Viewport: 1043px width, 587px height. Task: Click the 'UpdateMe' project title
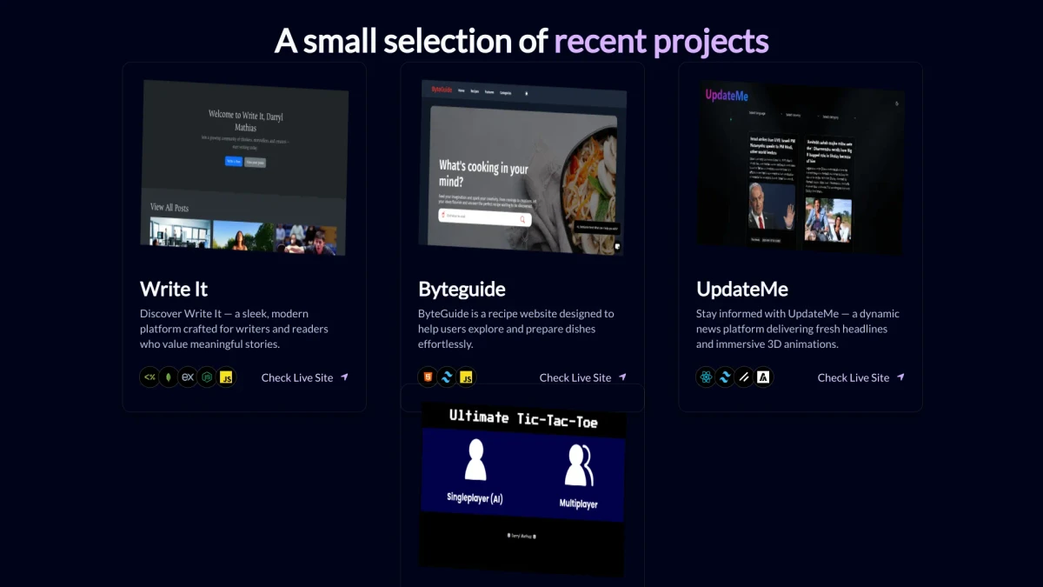pos(742,289)
